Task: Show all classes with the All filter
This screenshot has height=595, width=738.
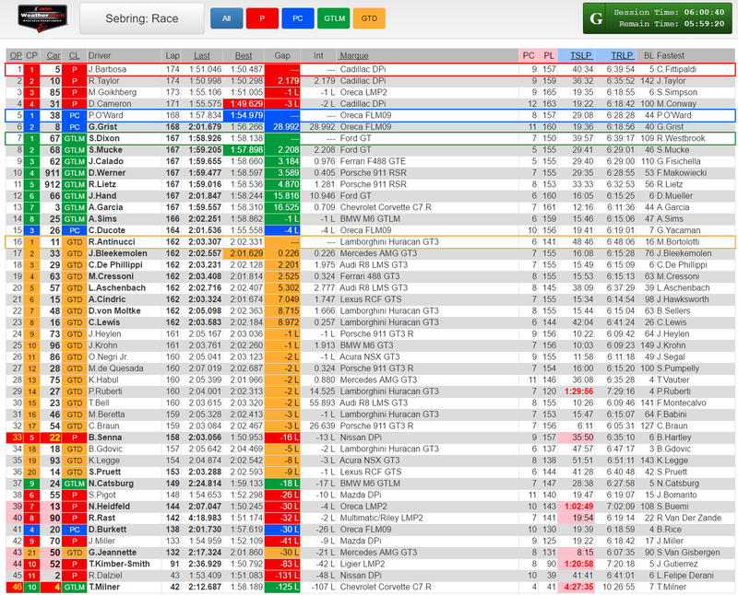Action: [x=226, y=18]
